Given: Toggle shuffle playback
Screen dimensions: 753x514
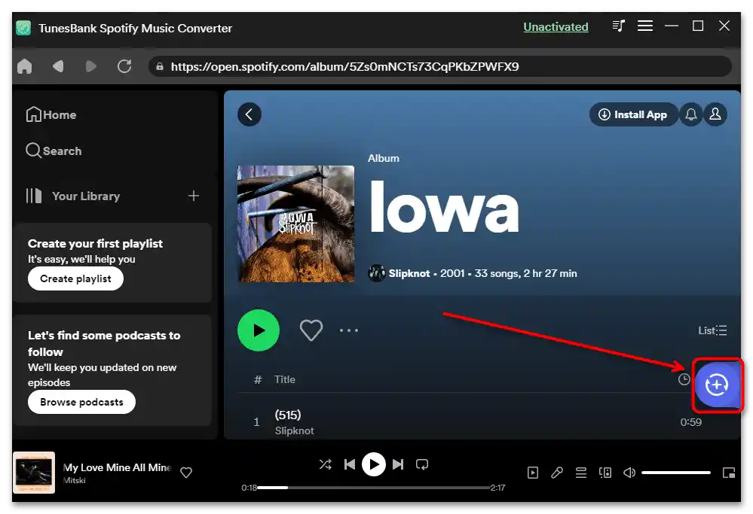Looking at the screenshot, I should [x=325, y=464].
